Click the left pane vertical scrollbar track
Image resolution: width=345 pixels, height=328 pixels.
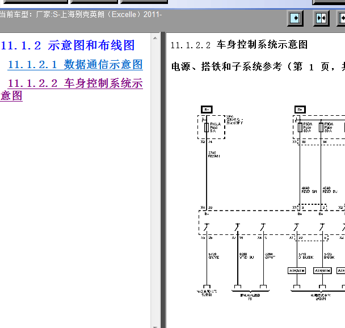[155, 183]
